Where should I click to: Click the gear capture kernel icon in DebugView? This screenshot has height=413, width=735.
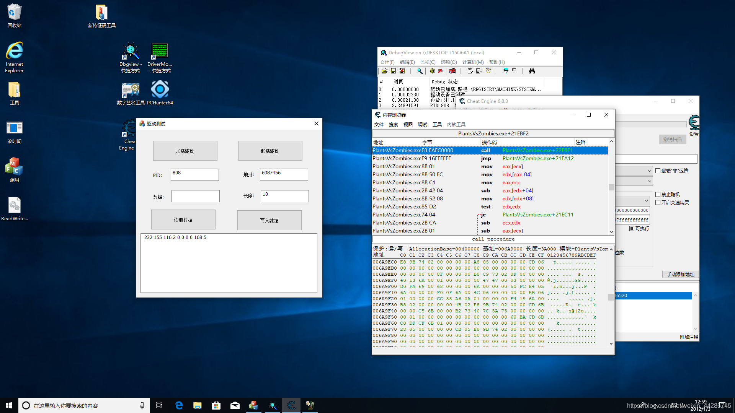coord(432,71)
